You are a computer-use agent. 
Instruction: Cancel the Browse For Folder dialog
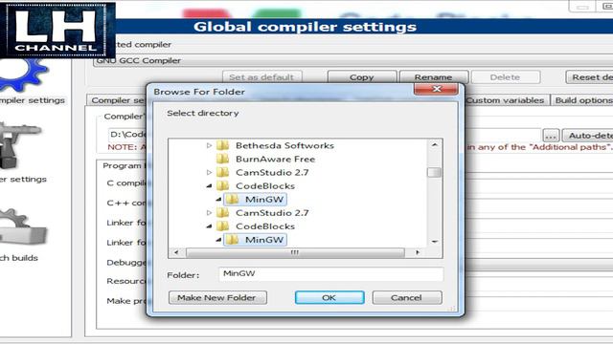point(407,297)
